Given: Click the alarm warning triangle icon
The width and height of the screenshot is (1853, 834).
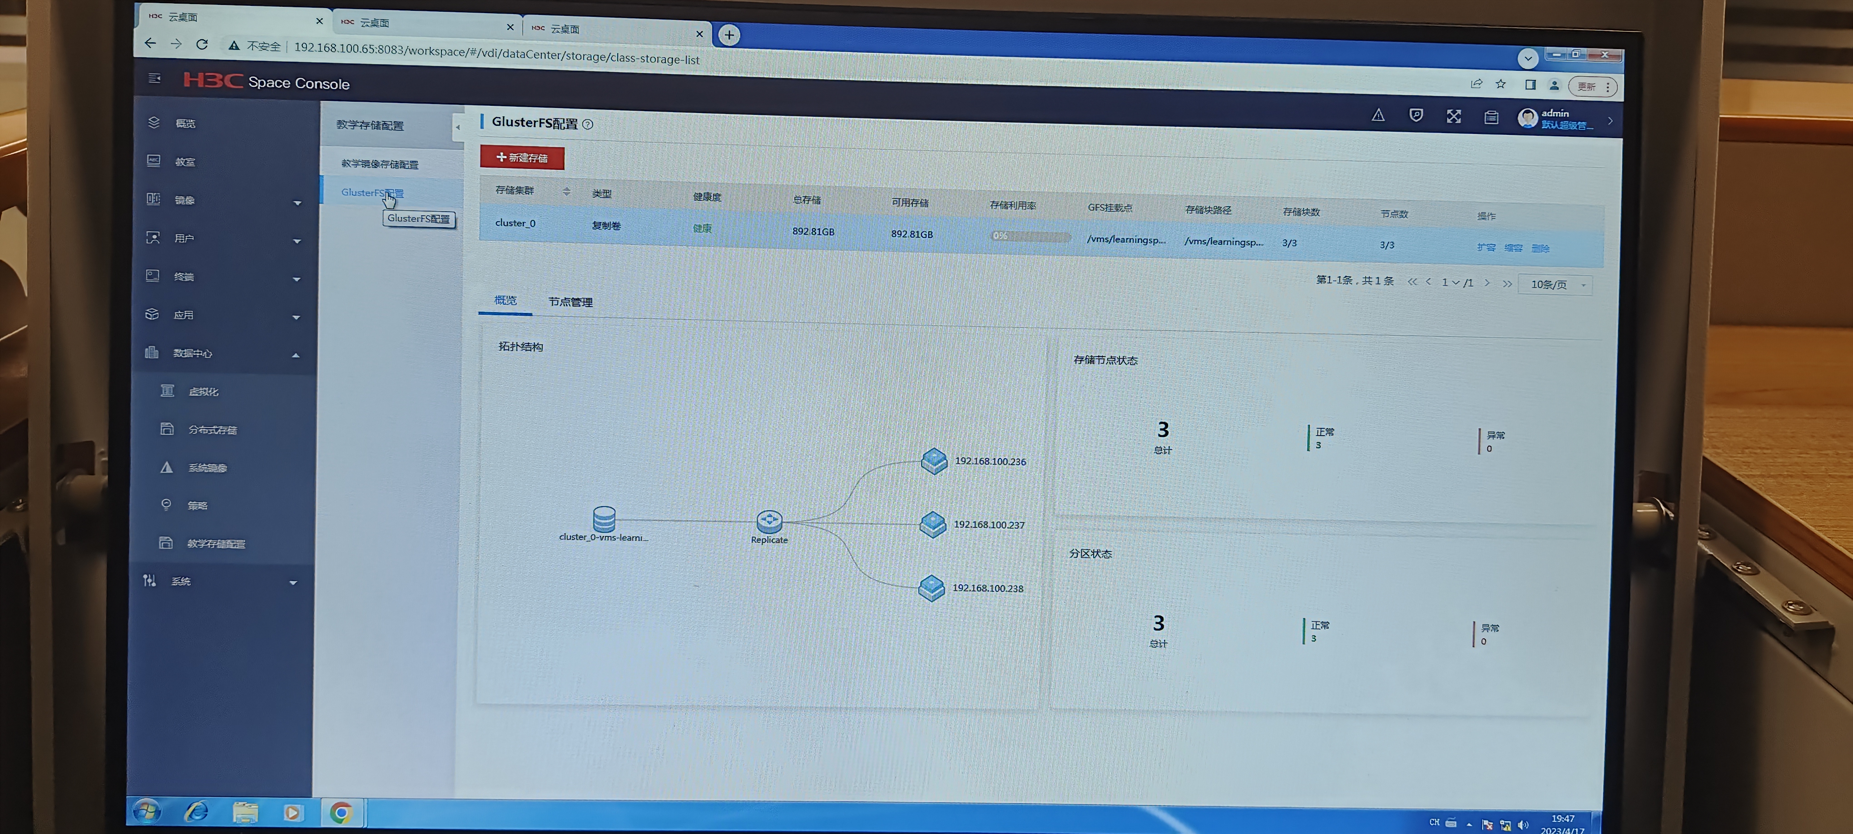Looking at the screenshot, I should (1377, 115).
